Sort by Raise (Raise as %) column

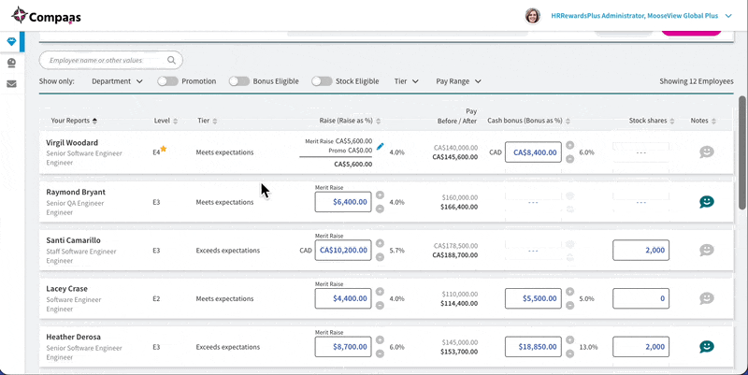click(350, 121)
